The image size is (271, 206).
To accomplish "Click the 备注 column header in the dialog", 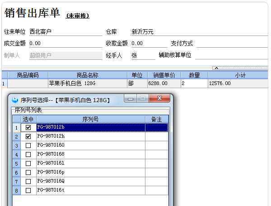I will [x=156, y=119].
